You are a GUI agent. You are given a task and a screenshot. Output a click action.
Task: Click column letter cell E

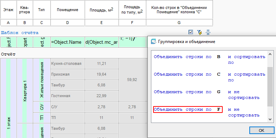102,23
